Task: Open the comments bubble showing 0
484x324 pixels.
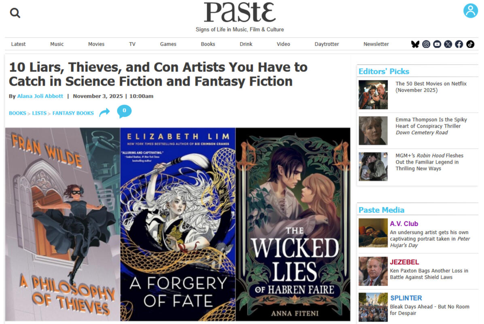Action: point(124,111)
